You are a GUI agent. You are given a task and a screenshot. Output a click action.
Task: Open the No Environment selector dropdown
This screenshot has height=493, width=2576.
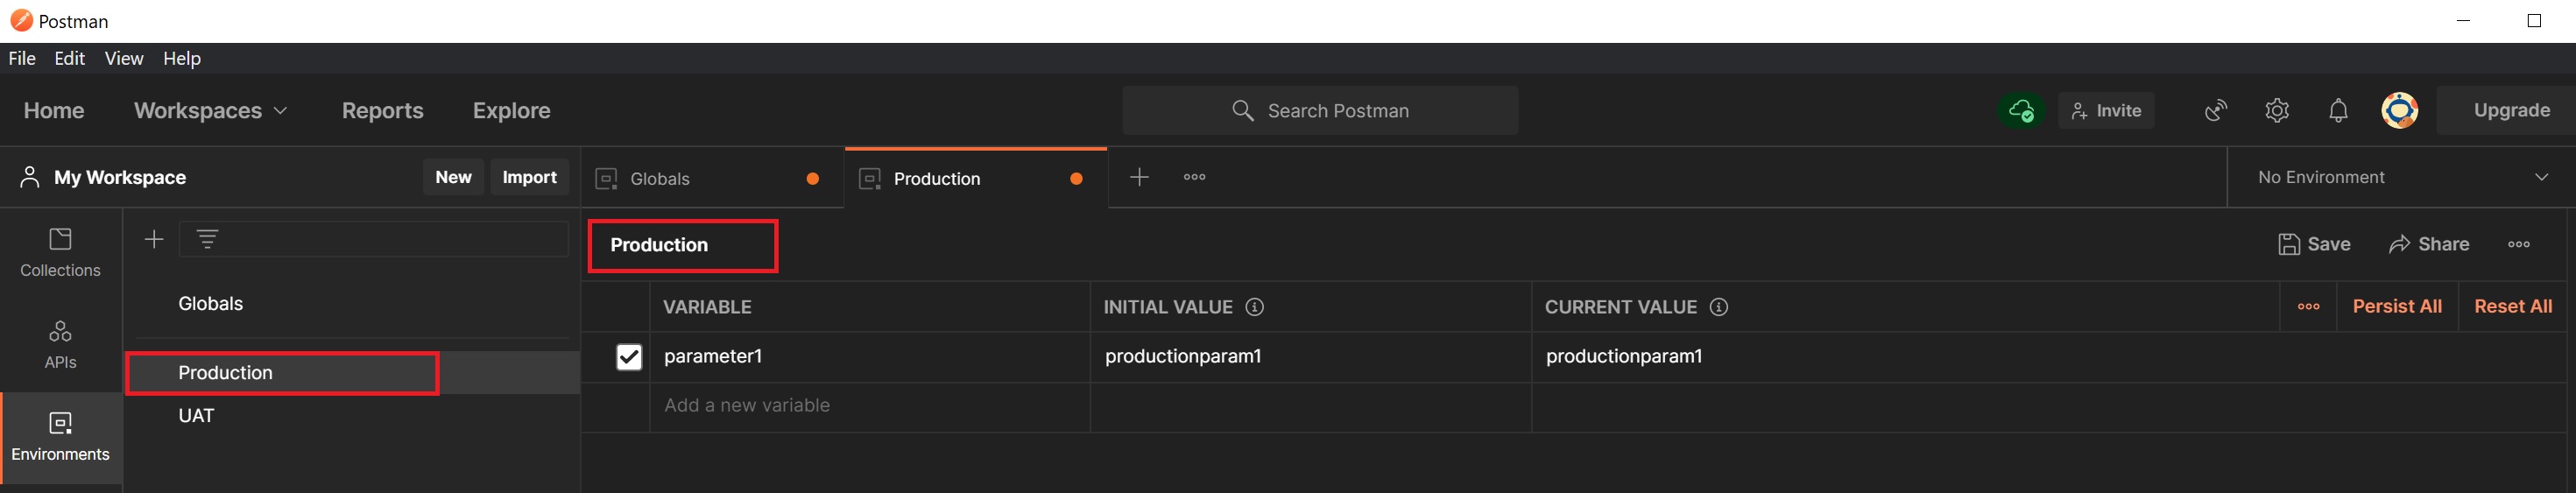click(x=2401, y=177)
